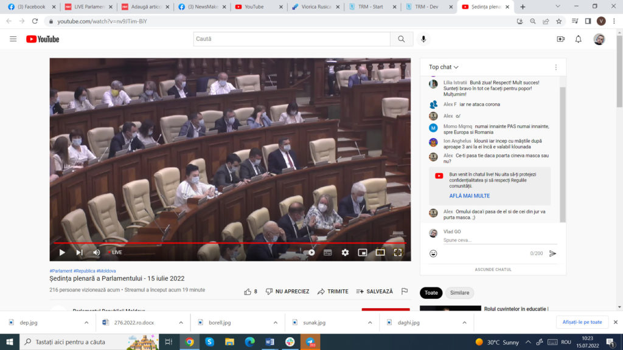Click the search magnifier button
Viewport: 623px width, 350px height.
402,39
